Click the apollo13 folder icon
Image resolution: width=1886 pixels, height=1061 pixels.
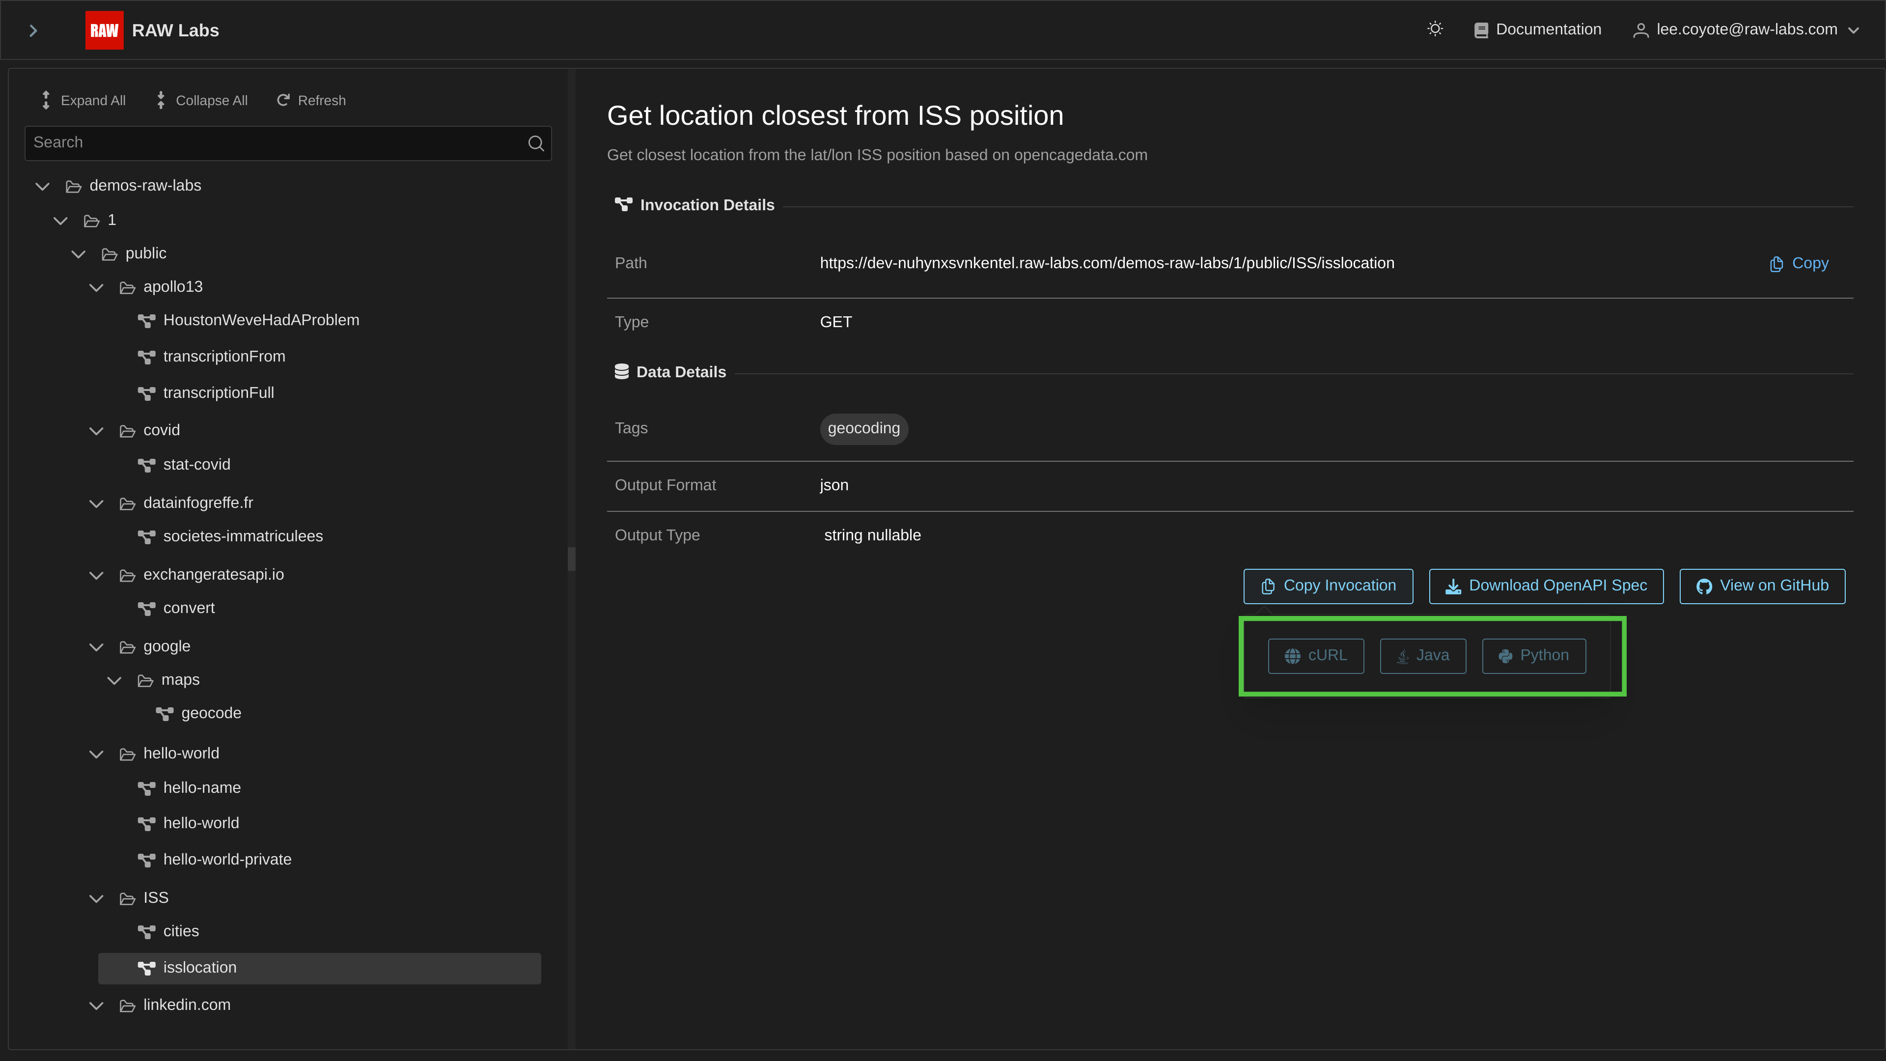point(127,288)
